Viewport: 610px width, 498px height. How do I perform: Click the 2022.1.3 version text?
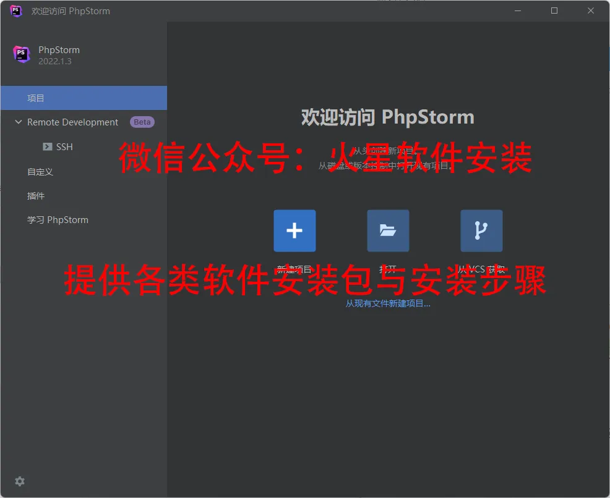click(x=55, y=61)
